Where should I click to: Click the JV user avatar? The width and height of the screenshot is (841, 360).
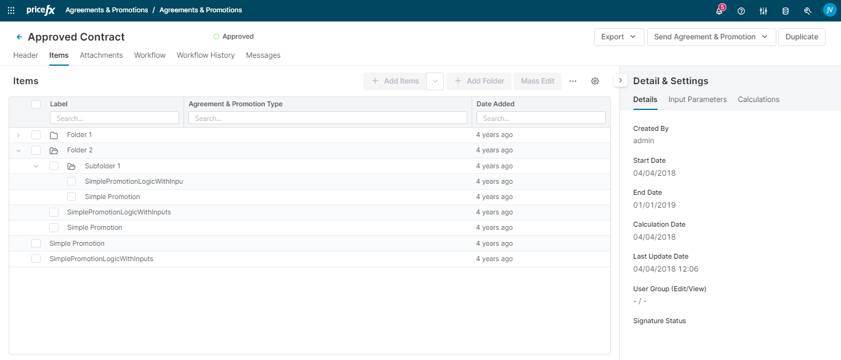coord(829,10)
